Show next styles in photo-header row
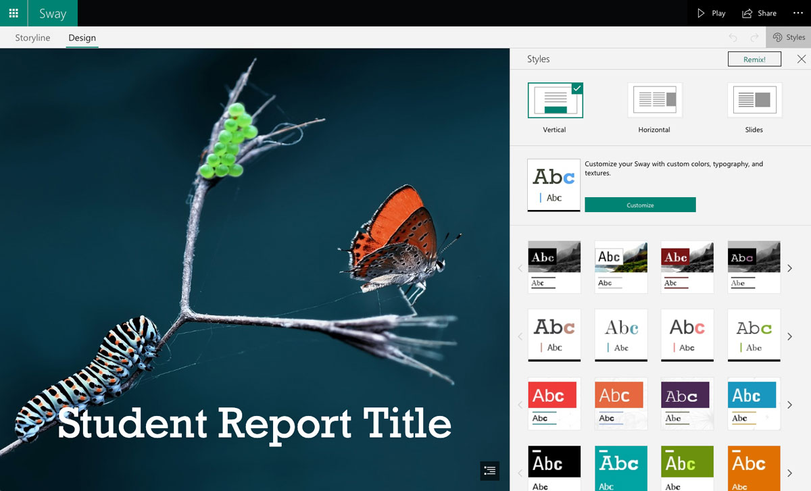This screenshot has height=491, width=811. pos(789,268)
